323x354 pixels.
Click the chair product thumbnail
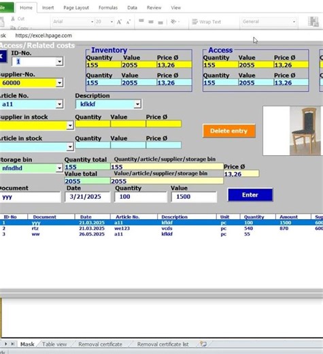[x=306, y=131]
